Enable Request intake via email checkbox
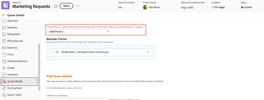This screenshot has width=264, height=100. pos(48,87)
